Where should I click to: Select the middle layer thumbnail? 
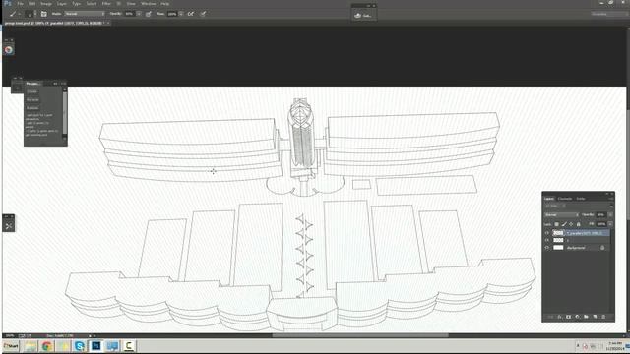pos(558,240)
